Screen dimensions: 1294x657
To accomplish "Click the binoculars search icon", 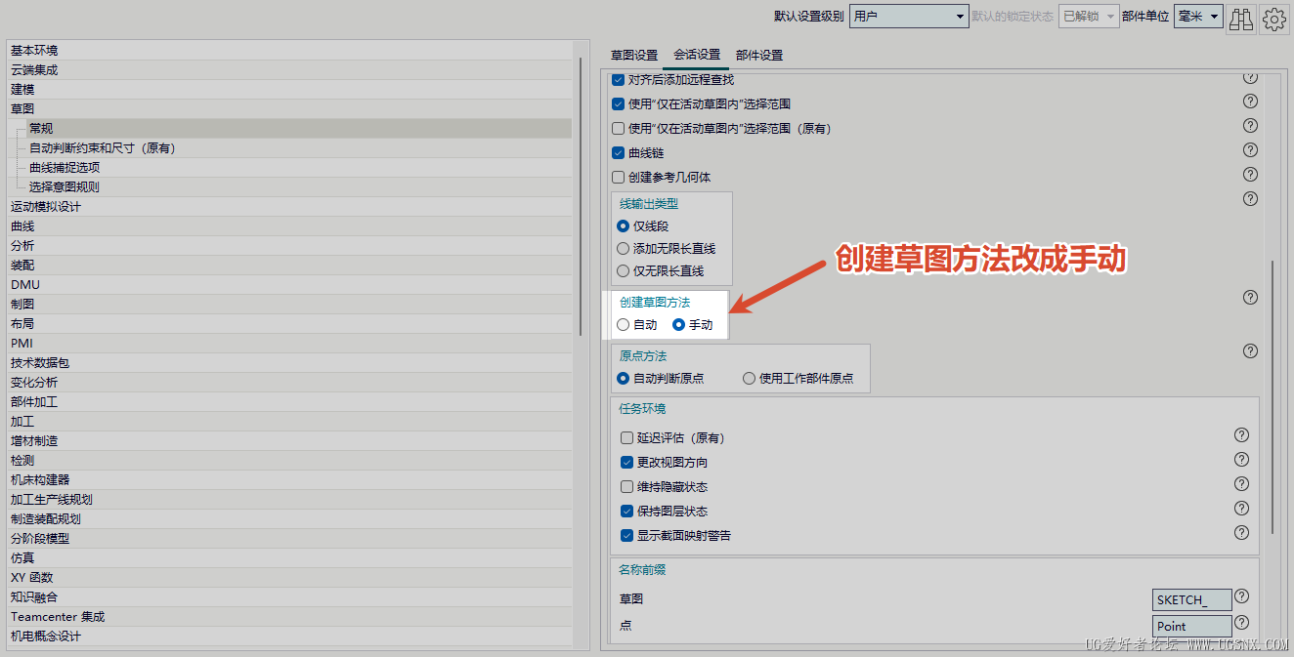I will 1241,18.
